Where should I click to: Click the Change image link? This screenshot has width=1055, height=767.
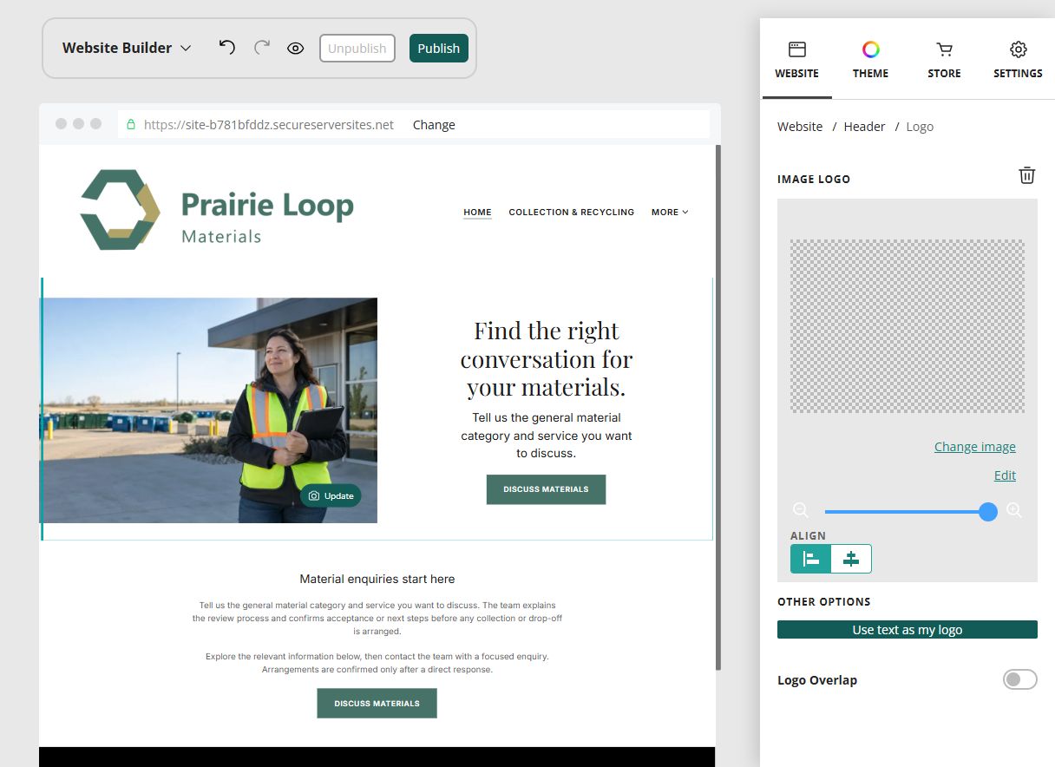point(975,447)
